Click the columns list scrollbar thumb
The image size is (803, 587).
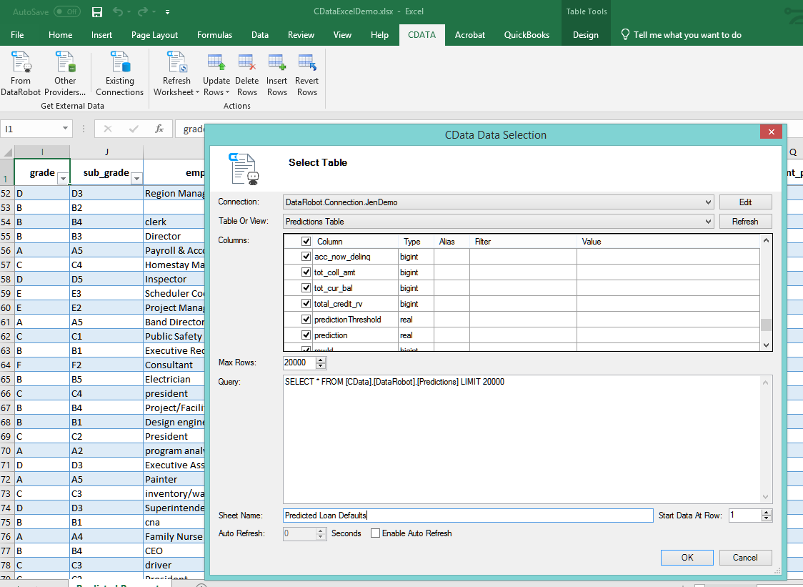click(766, 325)
